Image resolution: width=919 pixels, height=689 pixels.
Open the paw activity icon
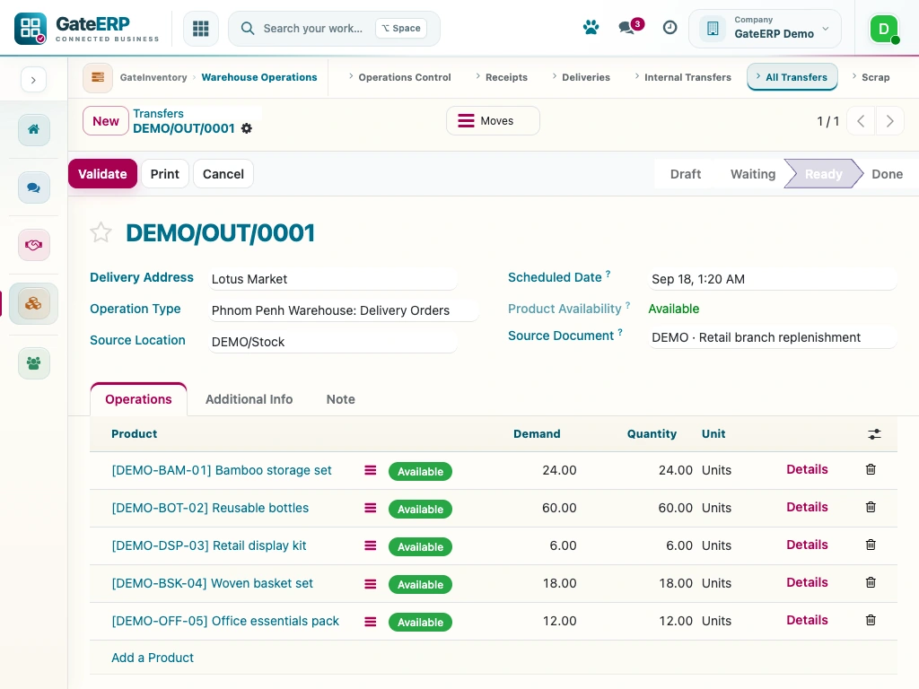click(591, 28)
